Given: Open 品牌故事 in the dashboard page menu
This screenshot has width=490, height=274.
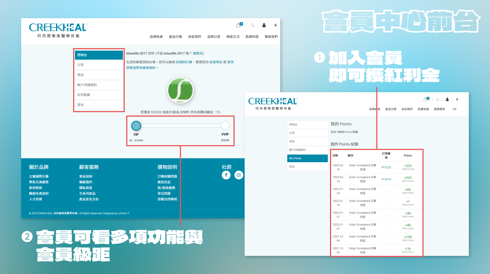Looking at the screenshot, I should click(x=156, y=37).
